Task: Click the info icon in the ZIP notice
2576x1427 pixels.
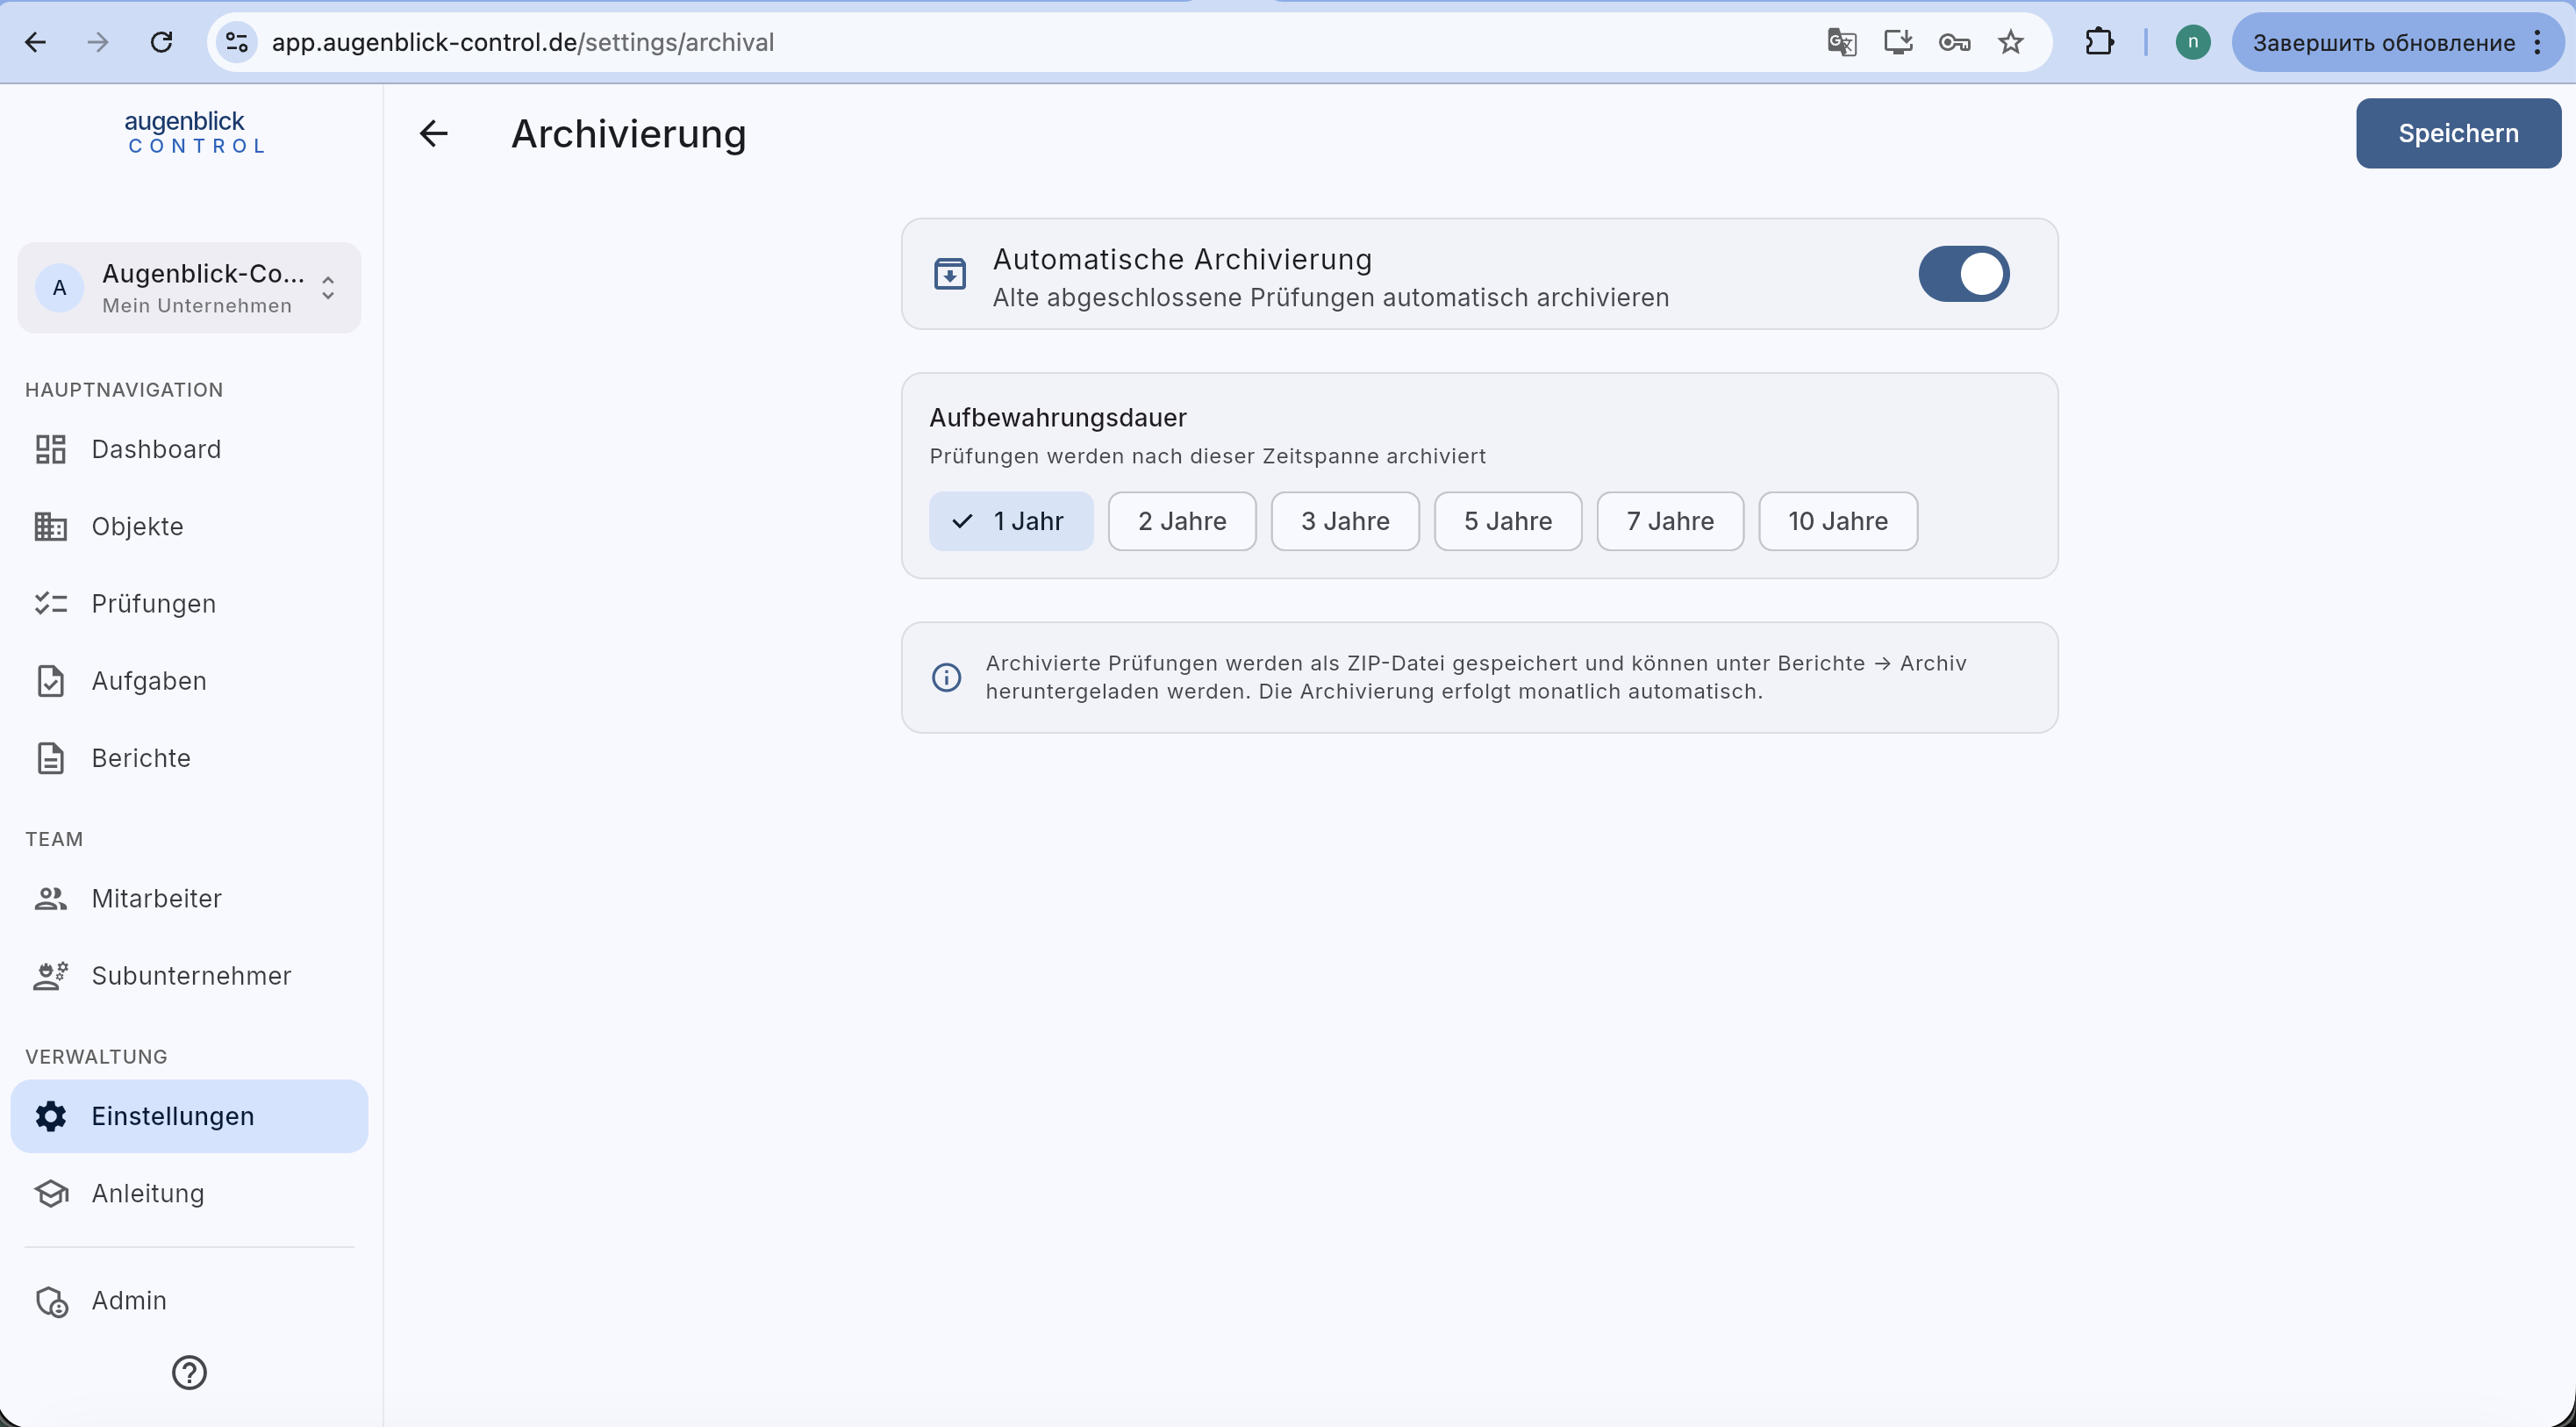Action: pos(946,677)
